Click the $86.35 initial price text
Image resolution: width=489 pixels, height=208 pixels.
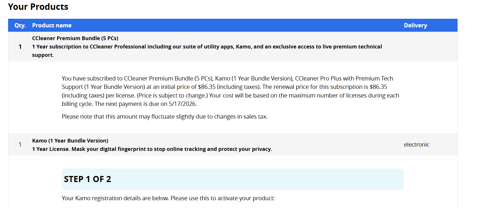(207, 87)
